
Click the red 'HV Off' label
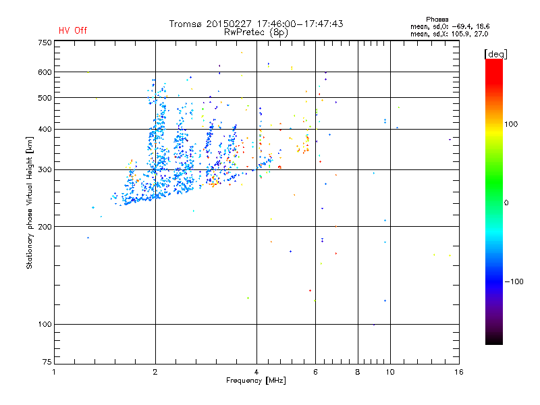tap(73, 30)
